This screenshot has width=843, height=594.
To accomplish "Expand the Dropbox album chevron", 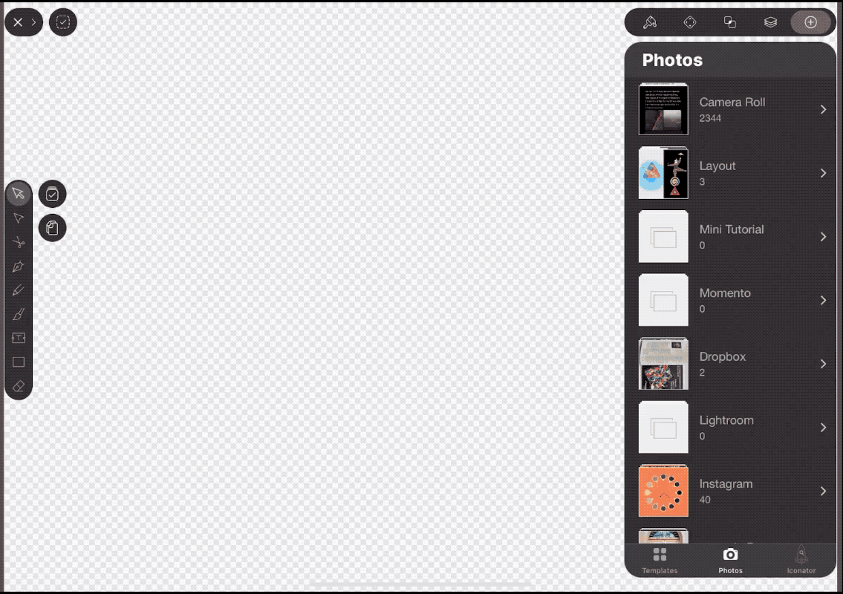I will (x=823, y=364).
